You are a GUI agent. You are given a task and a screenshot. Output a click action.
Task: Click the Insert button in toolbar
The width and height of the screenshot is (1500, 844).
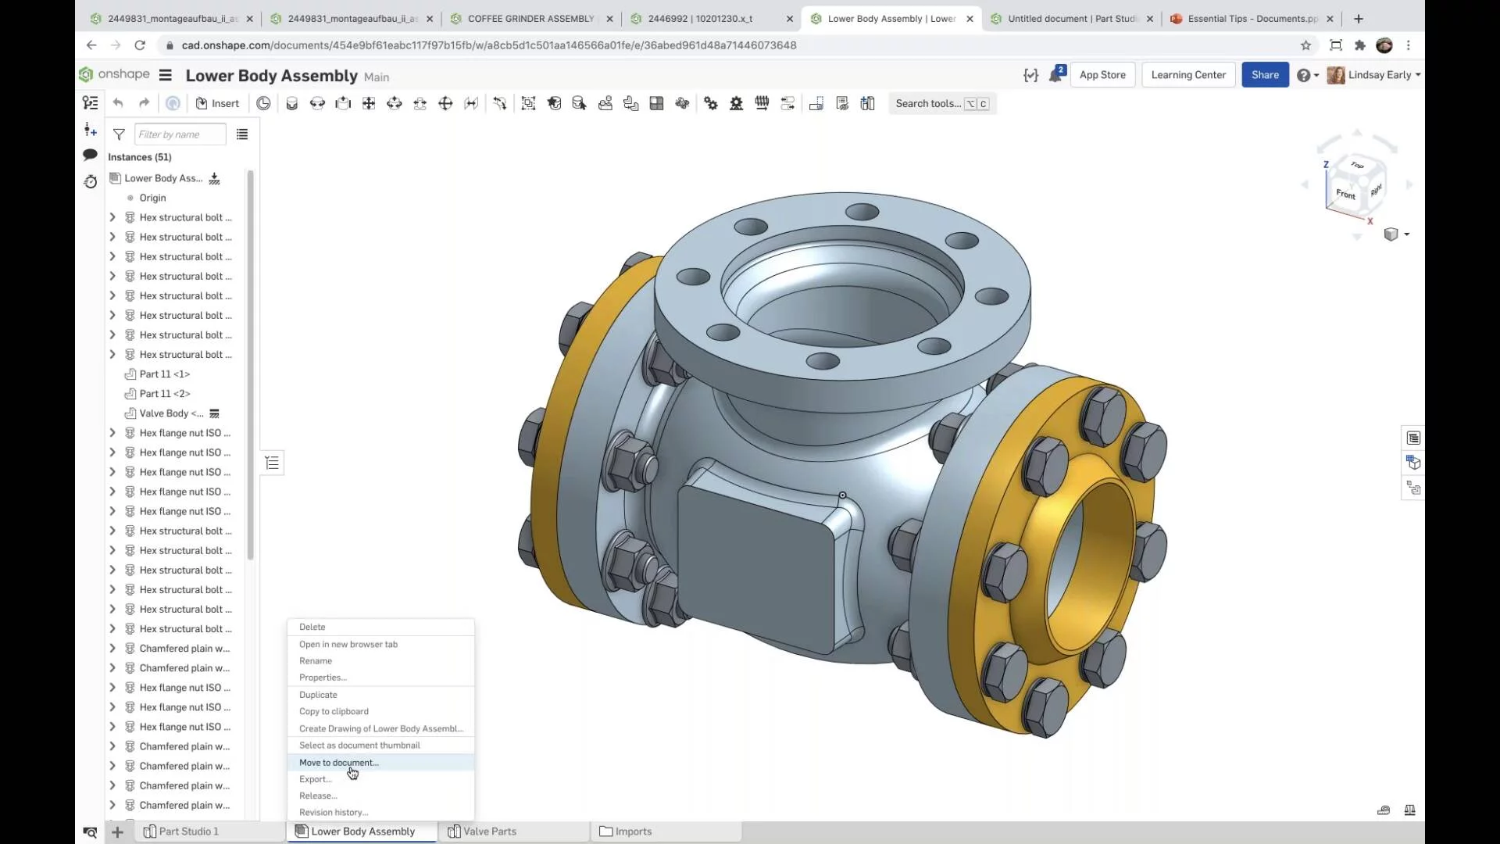(x=217, y=103)
